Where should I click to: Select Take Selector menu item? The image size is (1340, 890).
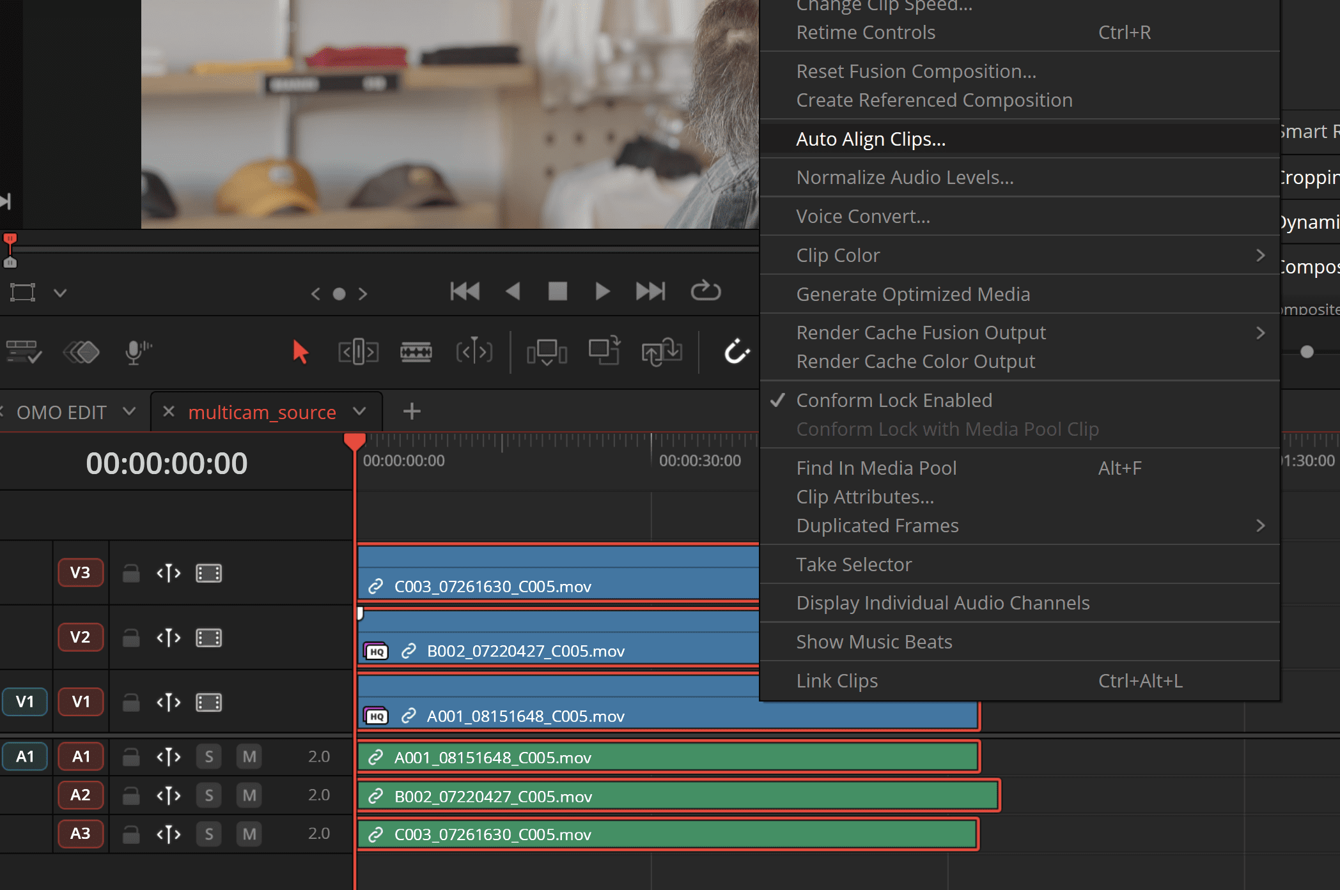click(x=1020, y=565)
